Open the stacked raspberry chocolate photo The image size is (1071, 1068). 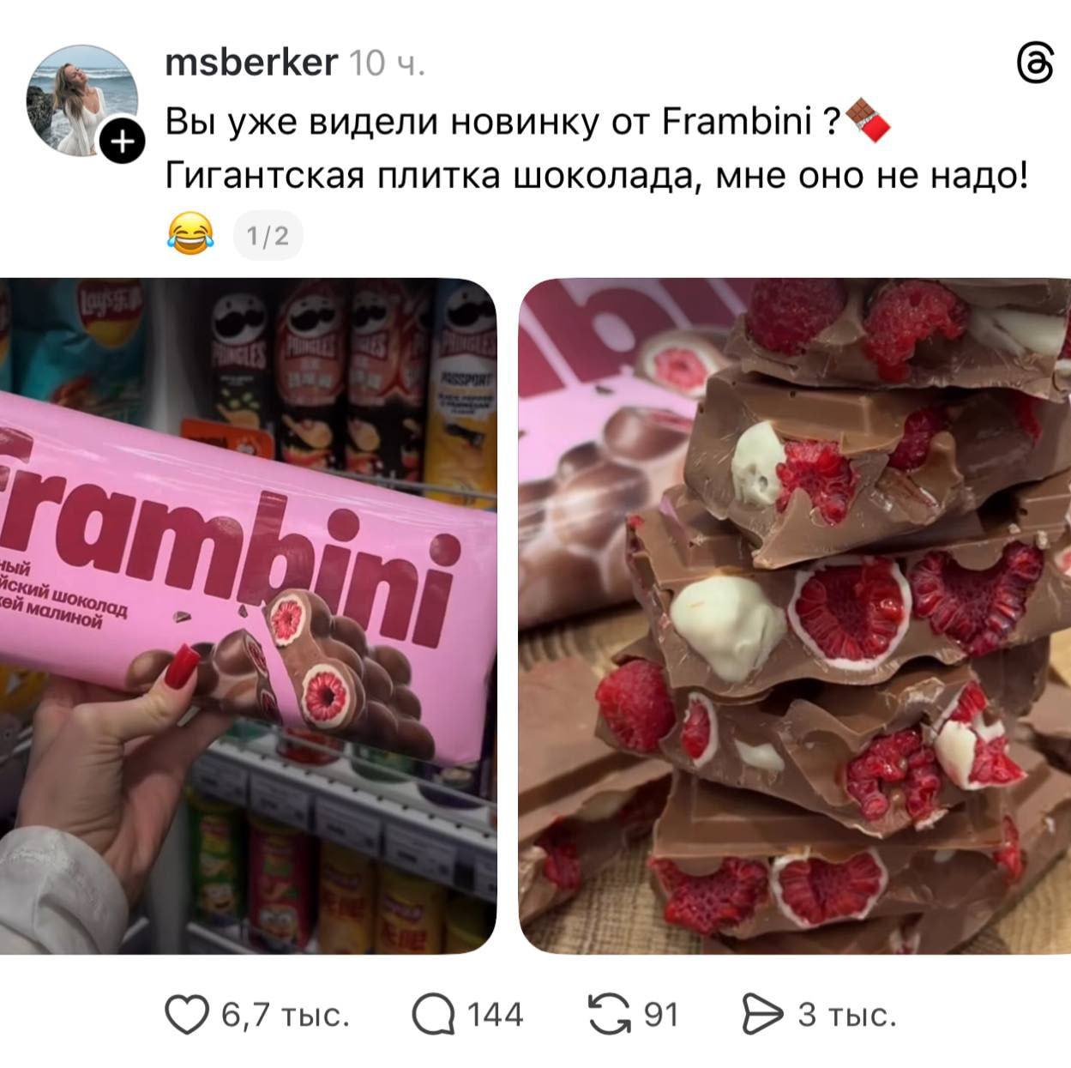pos(795,615)
